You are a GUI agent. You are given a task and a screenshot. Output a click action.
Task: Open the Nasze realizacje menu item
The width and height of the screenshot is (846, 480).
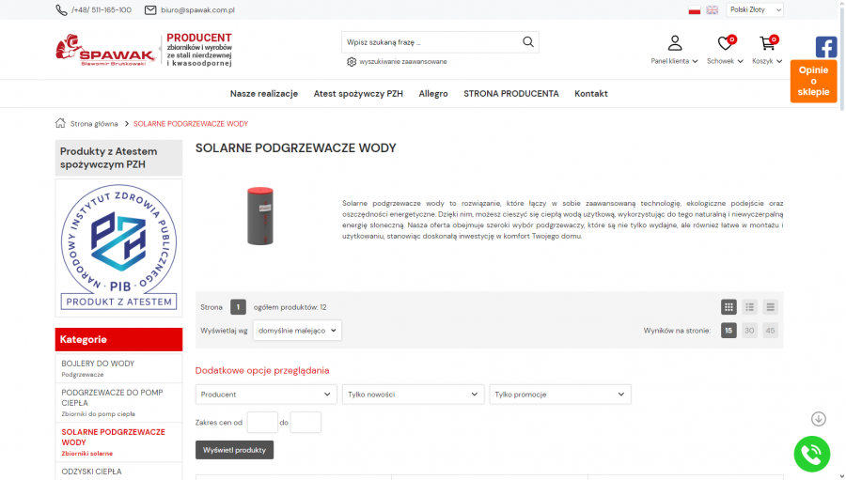(x=264, y=93)
